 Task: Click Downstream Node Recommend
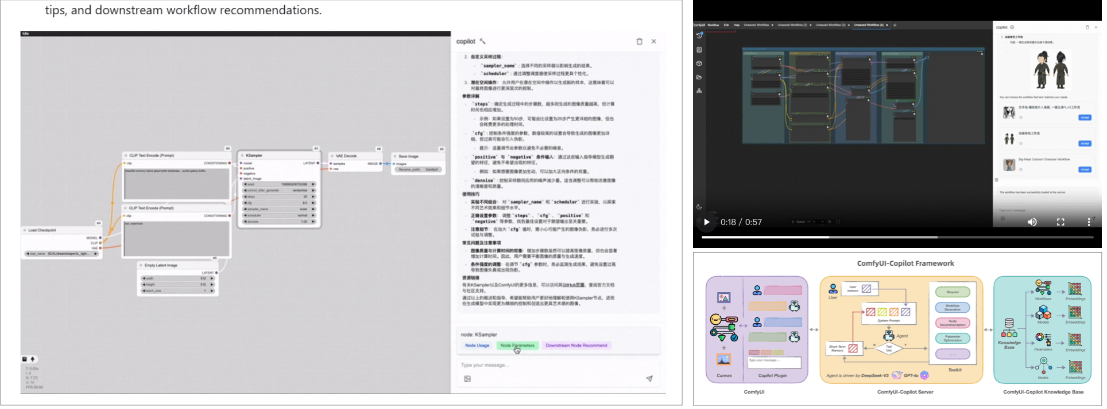576,345
